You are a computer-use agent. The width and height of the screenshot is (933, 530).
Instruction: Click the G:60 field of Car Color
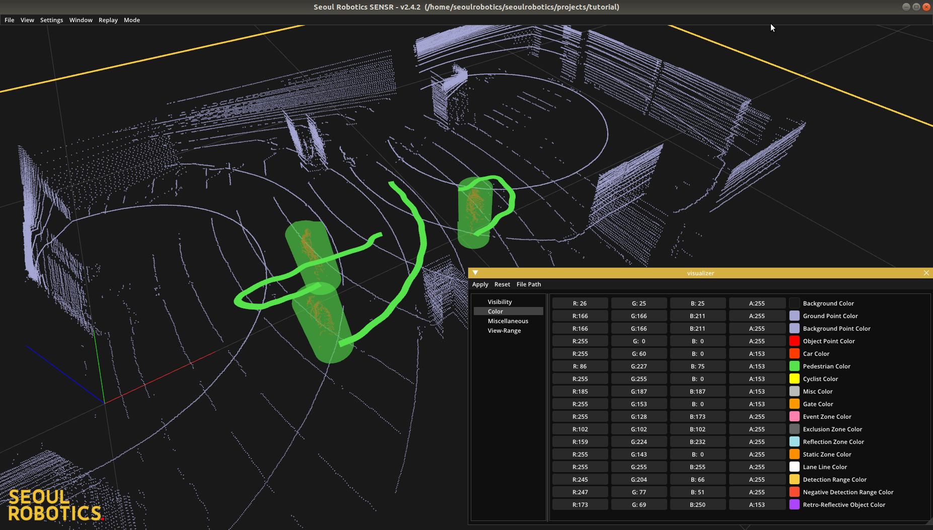pos(639,354)
